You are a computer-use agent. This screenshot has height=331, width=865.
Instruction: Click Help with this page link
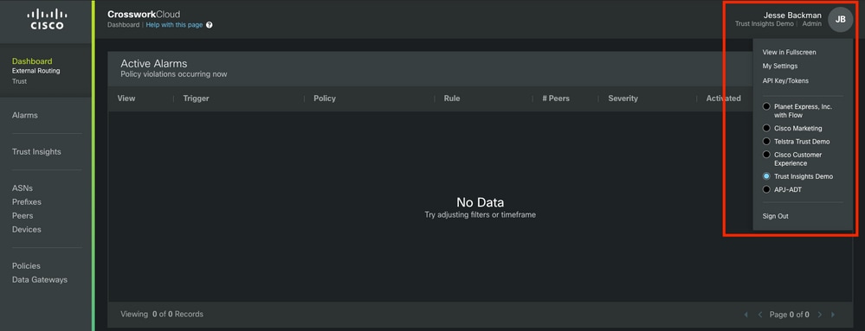tap(174, 25)
